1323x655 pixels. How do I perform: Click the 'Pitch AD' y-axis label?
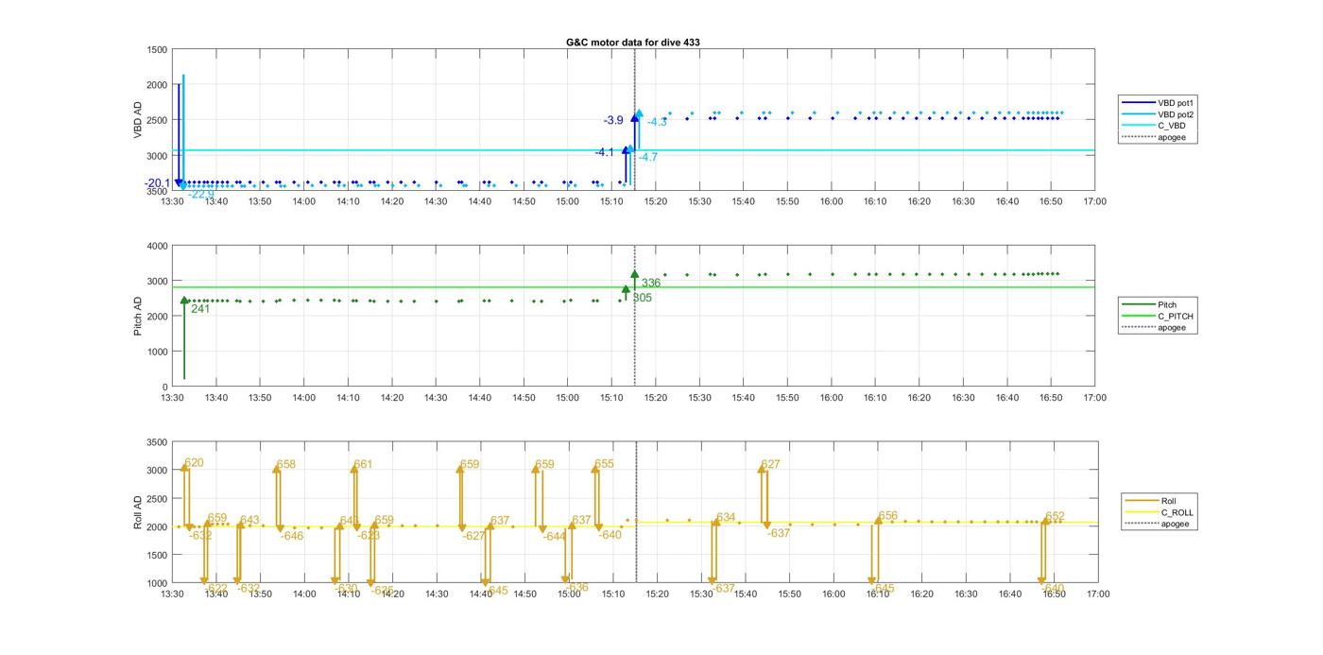[138, 317]
